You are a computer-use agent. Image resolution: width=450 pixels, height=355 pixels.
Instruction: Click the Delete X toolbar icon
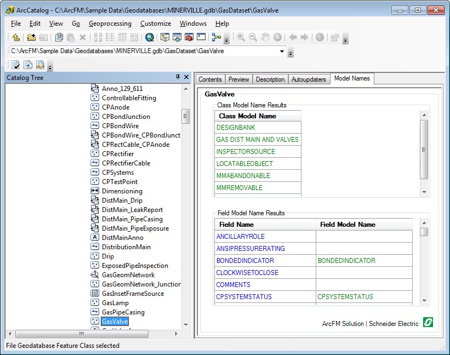point(83,37)
